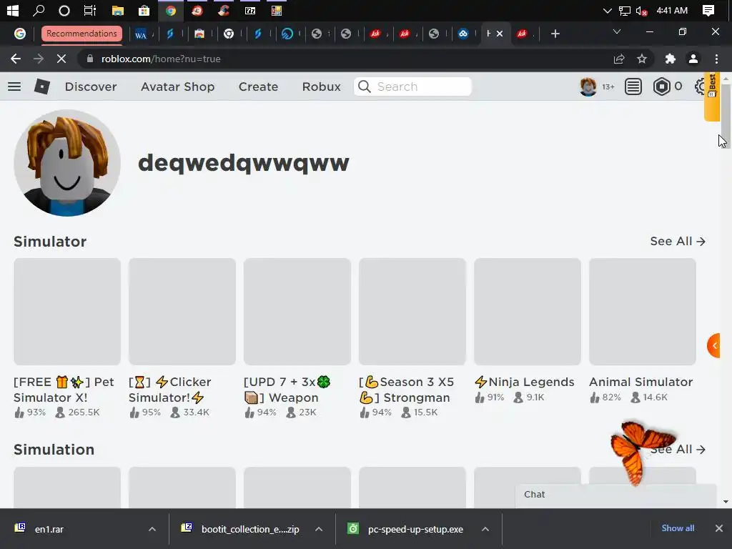This screenshot has height=549, width=732.
Task: Open Chrome profile icon
Action: [693, 59]
